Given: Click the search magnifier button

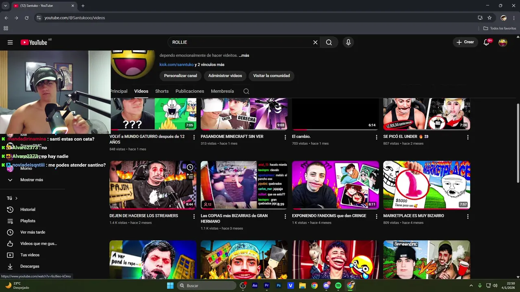Looking at the screenshot, I should 329,42.
